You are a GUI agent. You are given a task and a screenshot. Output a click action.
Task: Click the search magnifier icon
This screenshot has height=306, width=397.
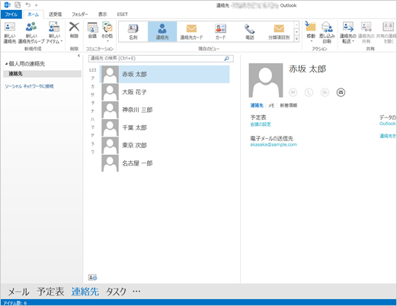[x=227, y=59]
